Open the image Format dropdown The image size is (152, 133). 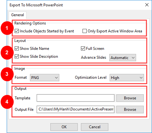[x=45, y=77]
